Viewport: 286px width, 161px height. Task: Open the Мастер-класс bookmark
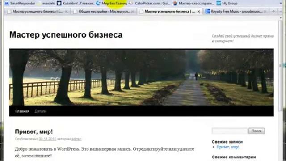pyautogui.click(x=193, y=3)
